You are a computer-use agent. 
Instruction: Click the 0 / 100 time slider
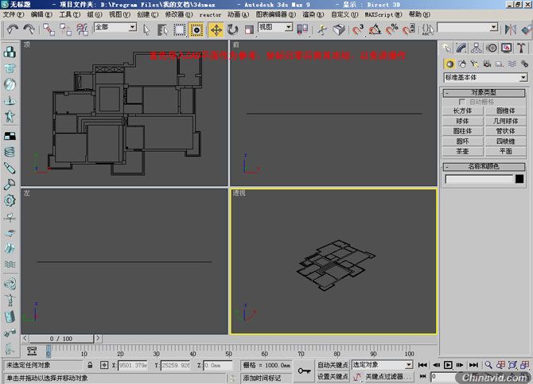[x=61, y=339]
